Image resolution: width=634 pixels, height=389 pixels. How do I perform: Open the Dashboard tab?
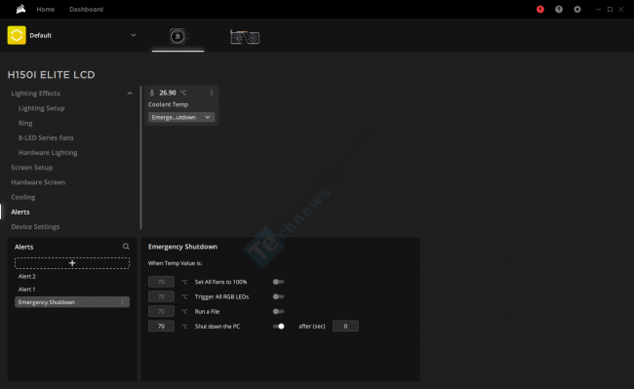tap(86, 9)
